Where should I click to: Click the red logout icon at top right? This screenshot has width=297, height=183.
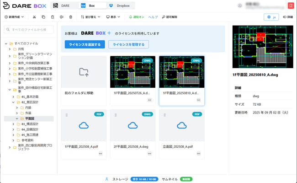[291, 5]
